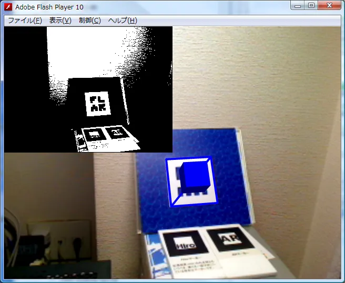Click the Adobe Flash Player title bar icon

8,7
